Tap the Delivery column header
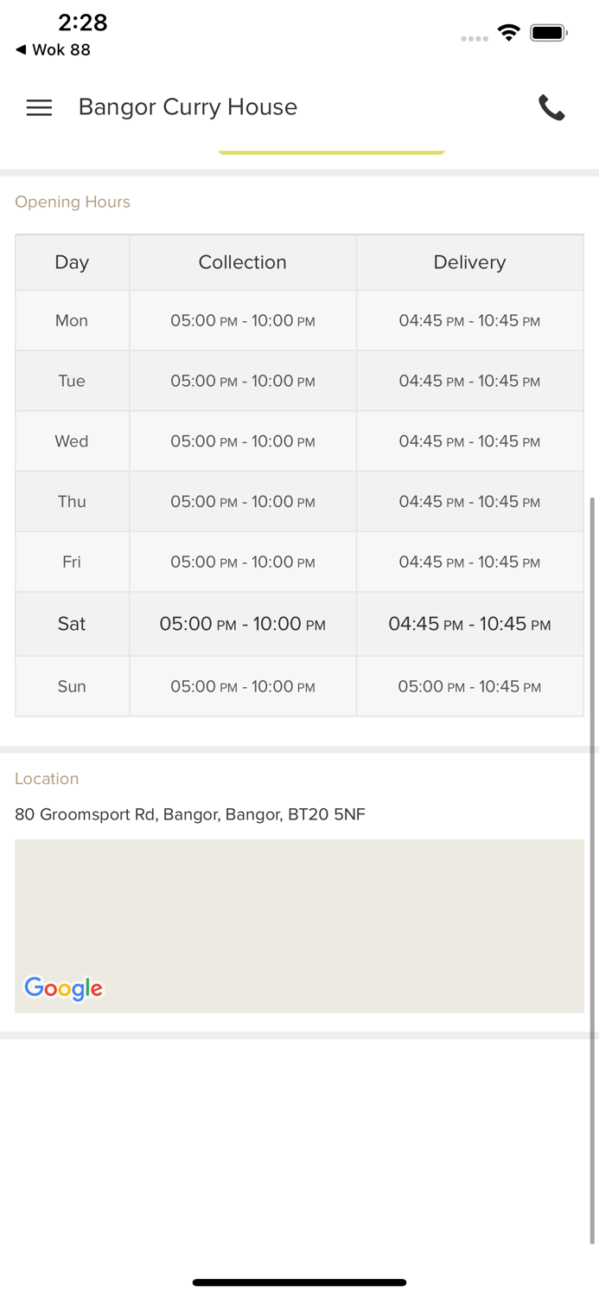 point(469,262)
